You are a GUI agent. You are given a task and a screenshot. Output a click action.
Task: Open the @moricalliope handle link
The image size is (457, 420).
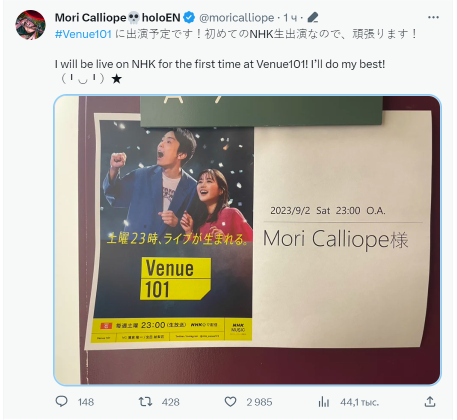[x=236, y=18]
